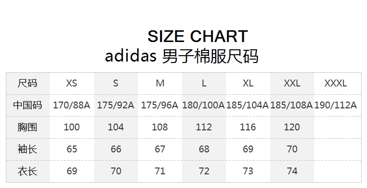The image size is (367, 188).
Task: Click the 185/104A cell under XL
Action: (x=248, y=105)
